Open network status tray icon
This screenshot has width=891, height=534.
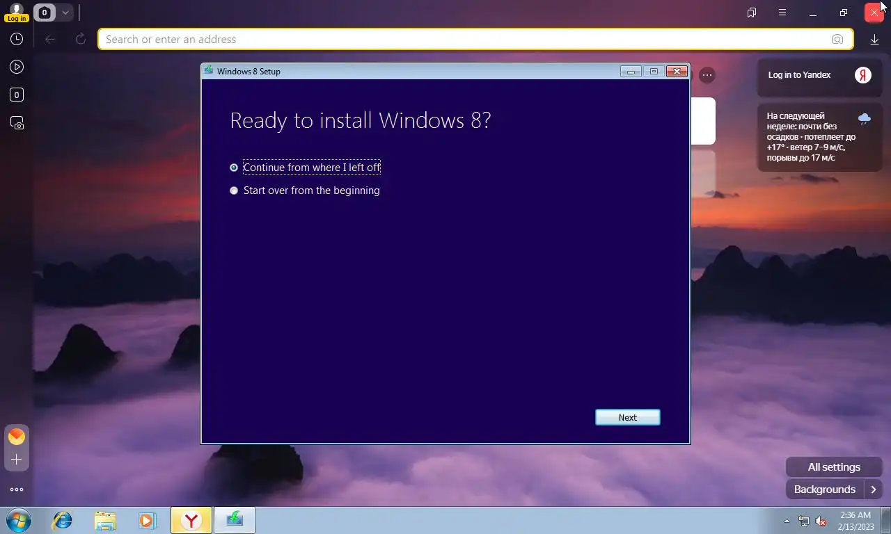[x=804, y=521]
